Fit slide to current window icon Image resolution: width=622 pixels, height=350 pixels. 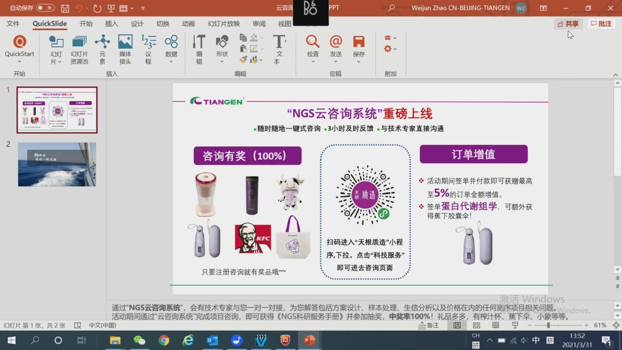click(x=616, y=325)
